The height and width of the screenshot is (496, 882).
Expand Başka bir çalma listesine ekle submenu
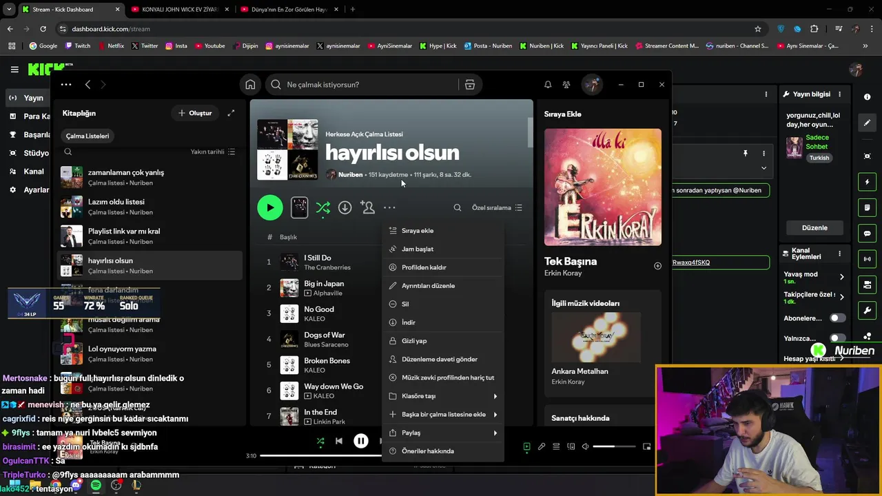tap(444, 415)
